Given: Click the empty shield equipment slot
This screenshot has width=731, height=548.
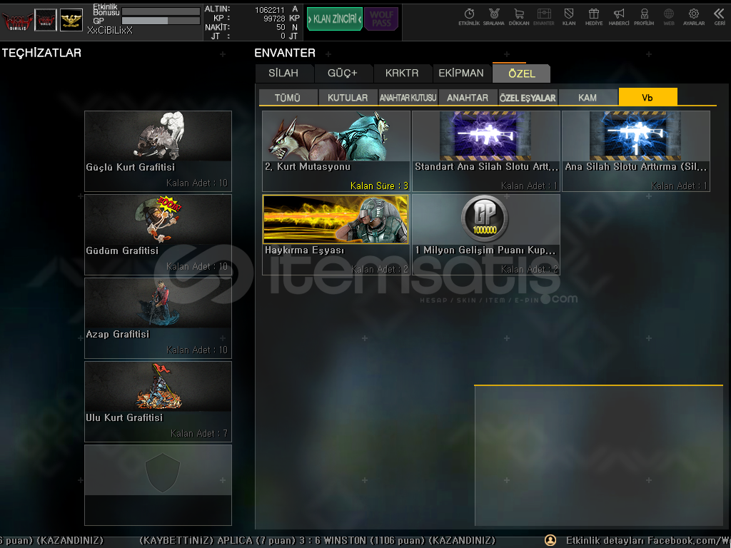Looking at the screenshot, I should pyautogui.click(x=158, y=484).
